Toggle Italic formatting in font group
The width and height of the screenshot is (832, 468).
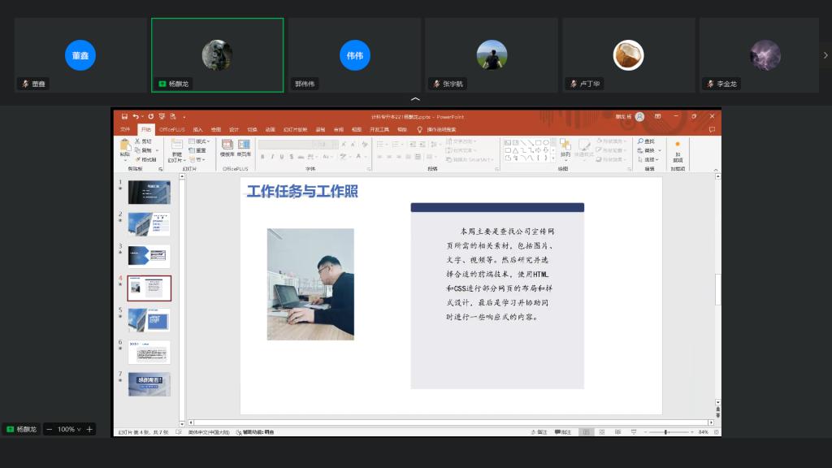click(x=272, y=157)
